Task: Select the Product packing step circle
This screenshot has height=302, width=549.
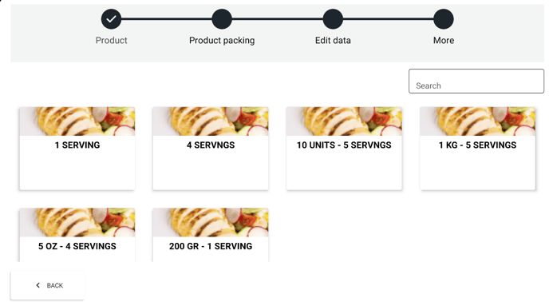Action: tap(222, 19)
